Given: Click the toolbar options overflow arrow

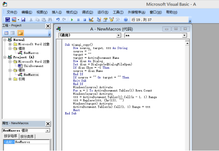Looking at the screenshot, I should coord(190,21).
